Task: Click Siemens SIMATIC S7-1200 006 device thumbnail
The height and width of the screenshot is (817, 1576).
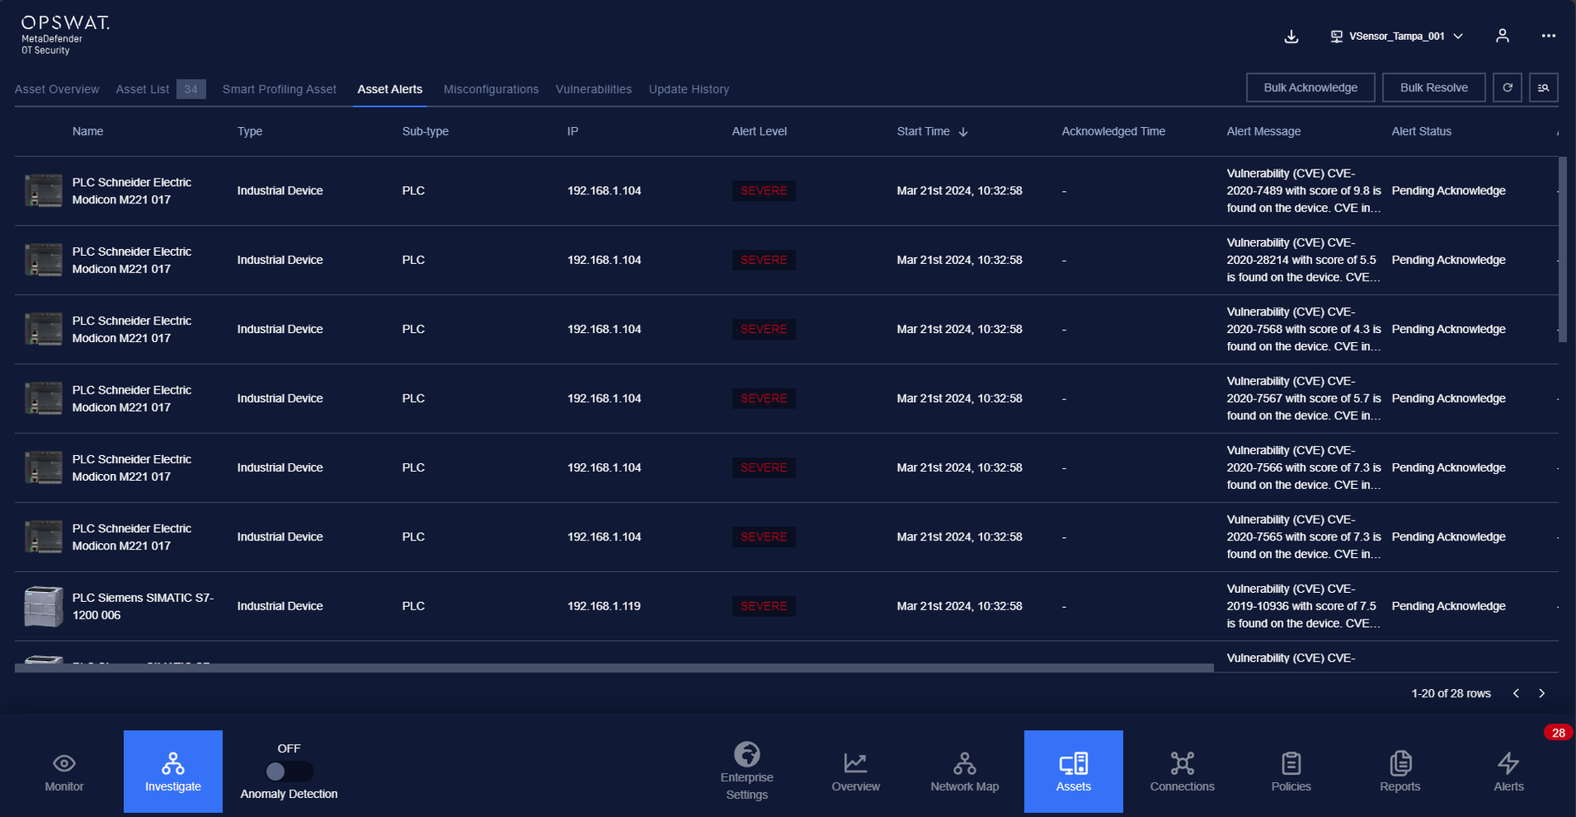Action: click(43, 606)
